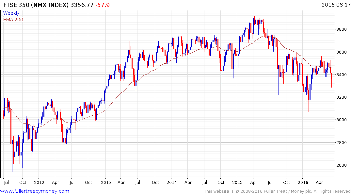Click the -57.9 change value

pyautogui.click(x=103, y=5)
